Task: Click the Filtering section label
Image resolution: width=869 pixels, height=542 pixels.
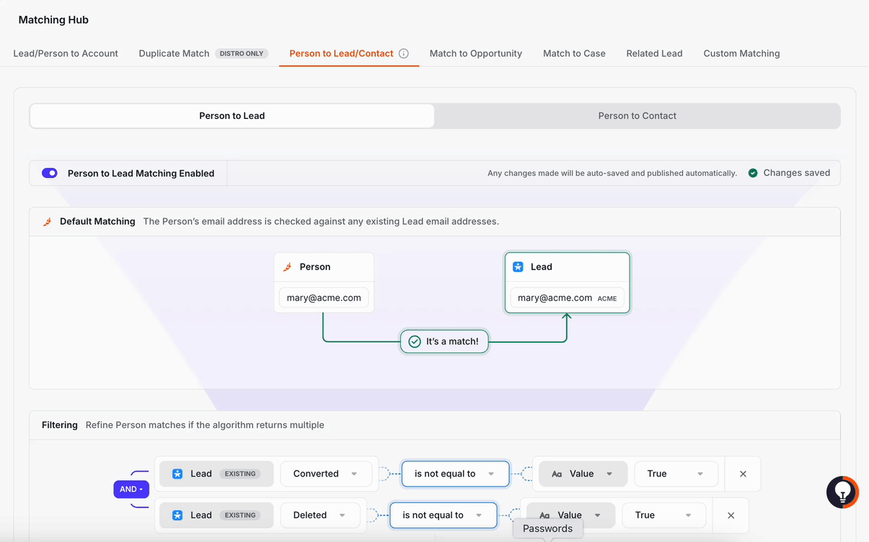Action: pos(60,425)
